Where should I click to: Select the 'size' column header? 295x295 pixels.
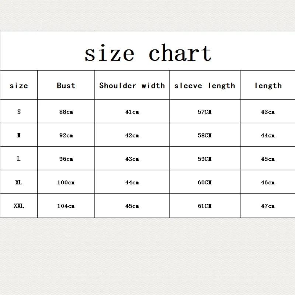coord(19,86)
